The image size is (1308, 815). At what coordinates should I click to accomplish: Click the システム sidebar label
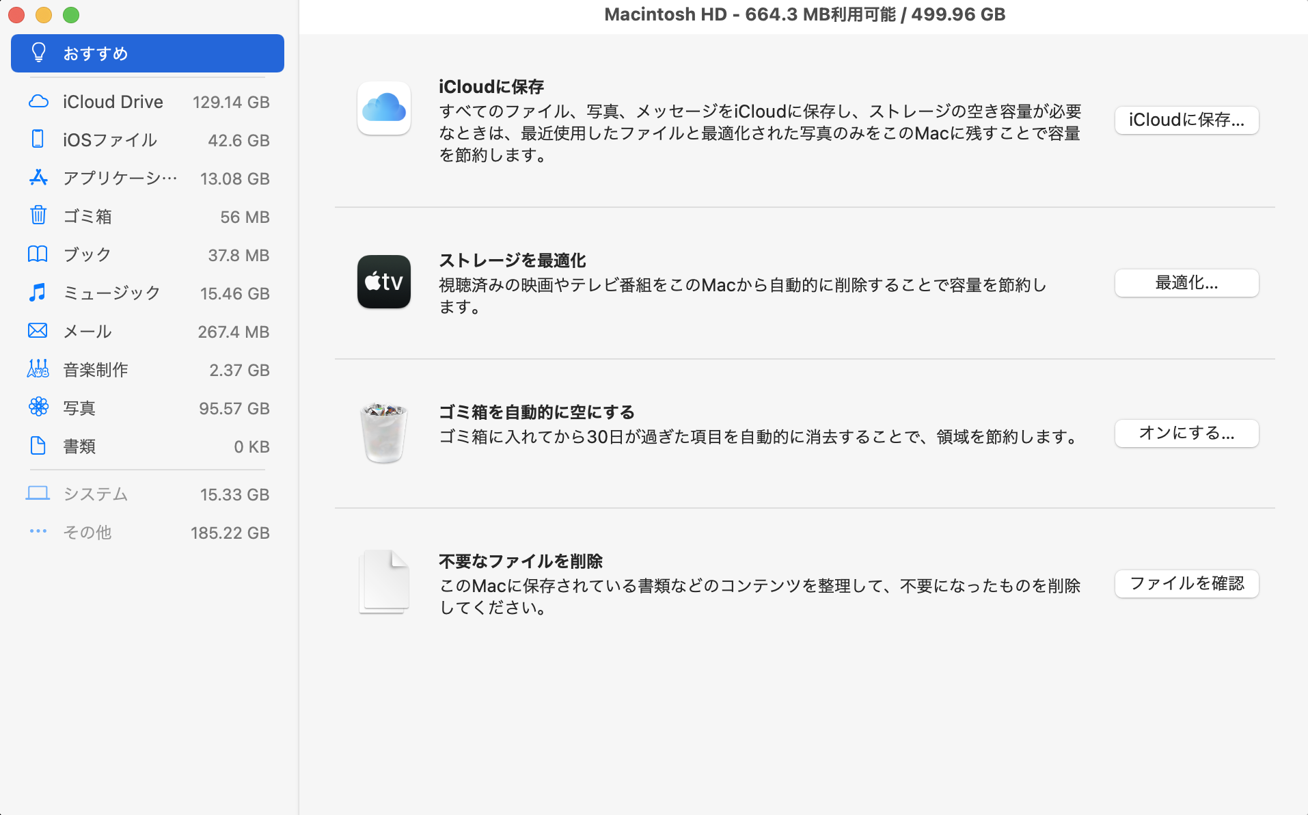[x=96, y=494]
